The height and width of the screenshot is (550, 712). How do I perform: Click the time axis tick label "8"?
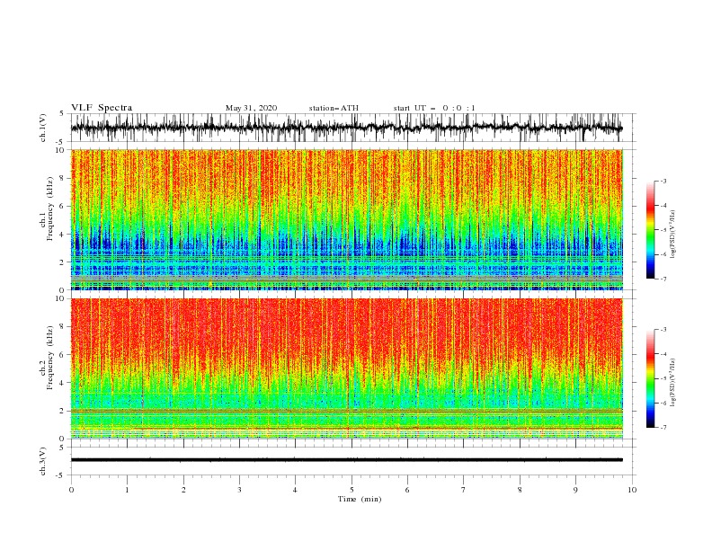[520, 490]
